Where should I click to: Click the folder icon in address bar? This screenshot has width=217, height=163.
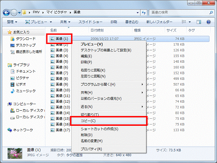pos(24,12)
